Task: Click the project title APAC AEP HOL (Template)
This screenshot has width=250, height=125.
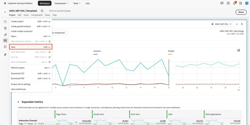Action: tap(23, 11)
